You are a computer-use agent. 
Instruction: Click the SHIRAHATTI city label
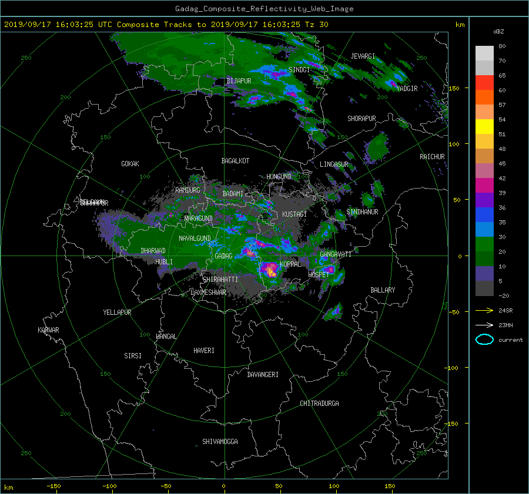(220, 280)
